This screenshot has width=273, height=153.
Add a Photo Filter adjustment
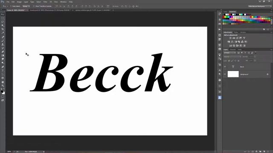(239, 42)
